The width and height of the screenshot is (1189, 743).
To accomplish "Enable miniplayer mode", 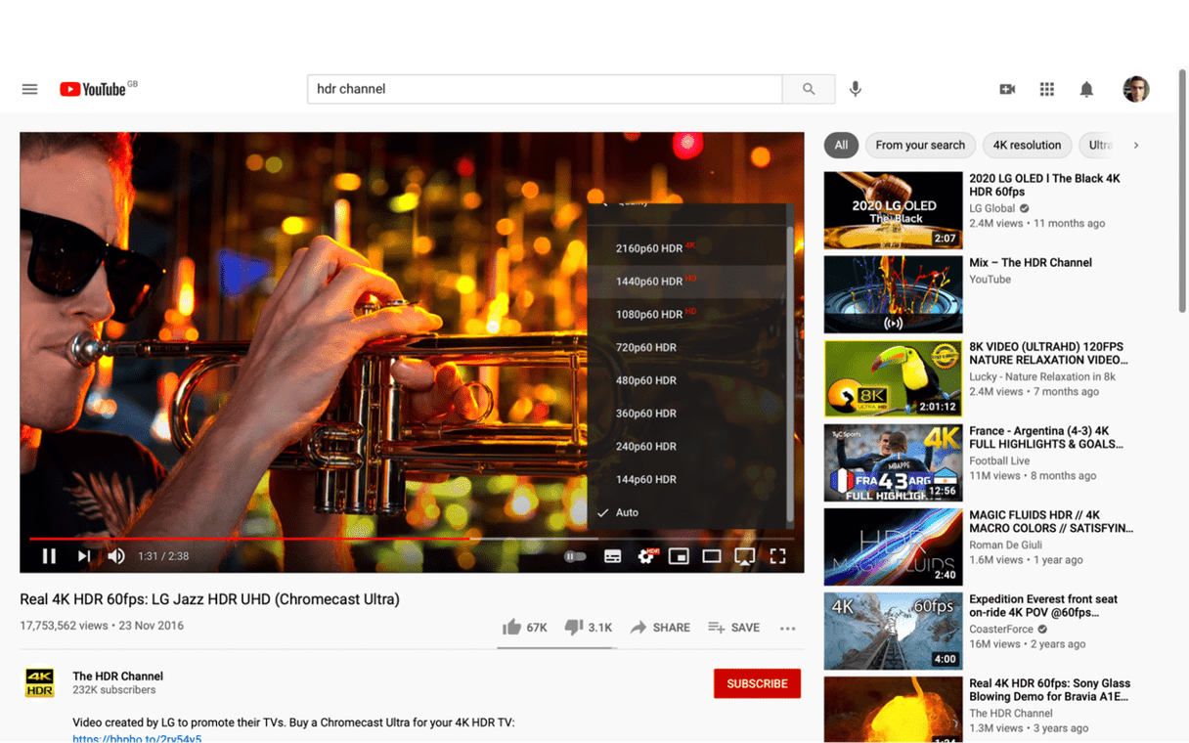I will 679,556.
